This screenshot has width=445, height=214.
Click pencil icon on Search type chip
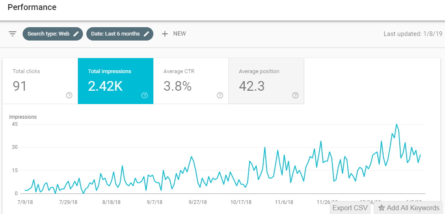click(76, 34)
